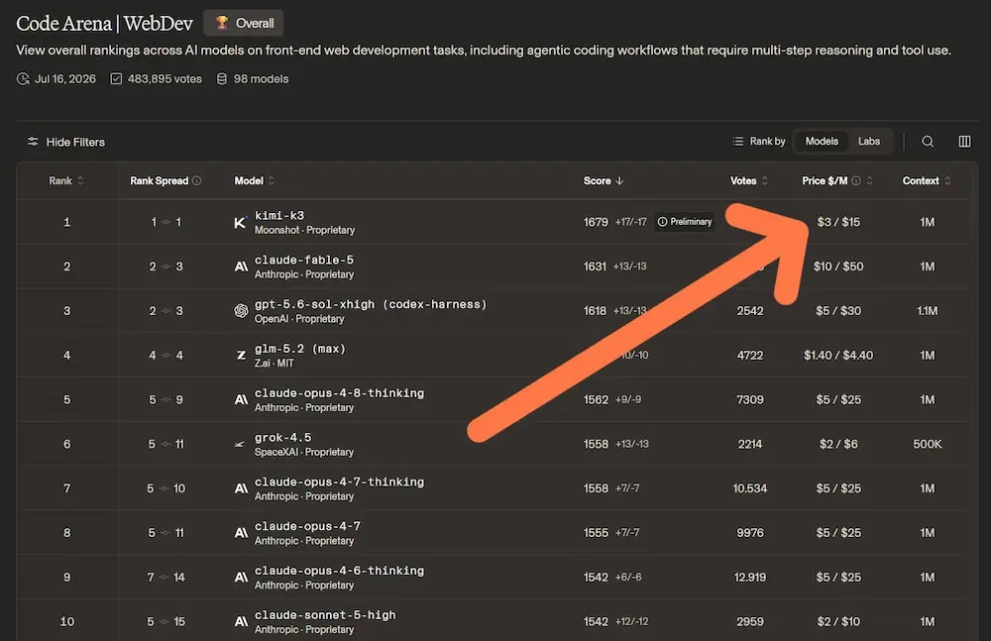The image size is (991, 641).
Task: Open claude-sonnet-5-high model entry
Action: pyautogui.click(x=325, y=615)
